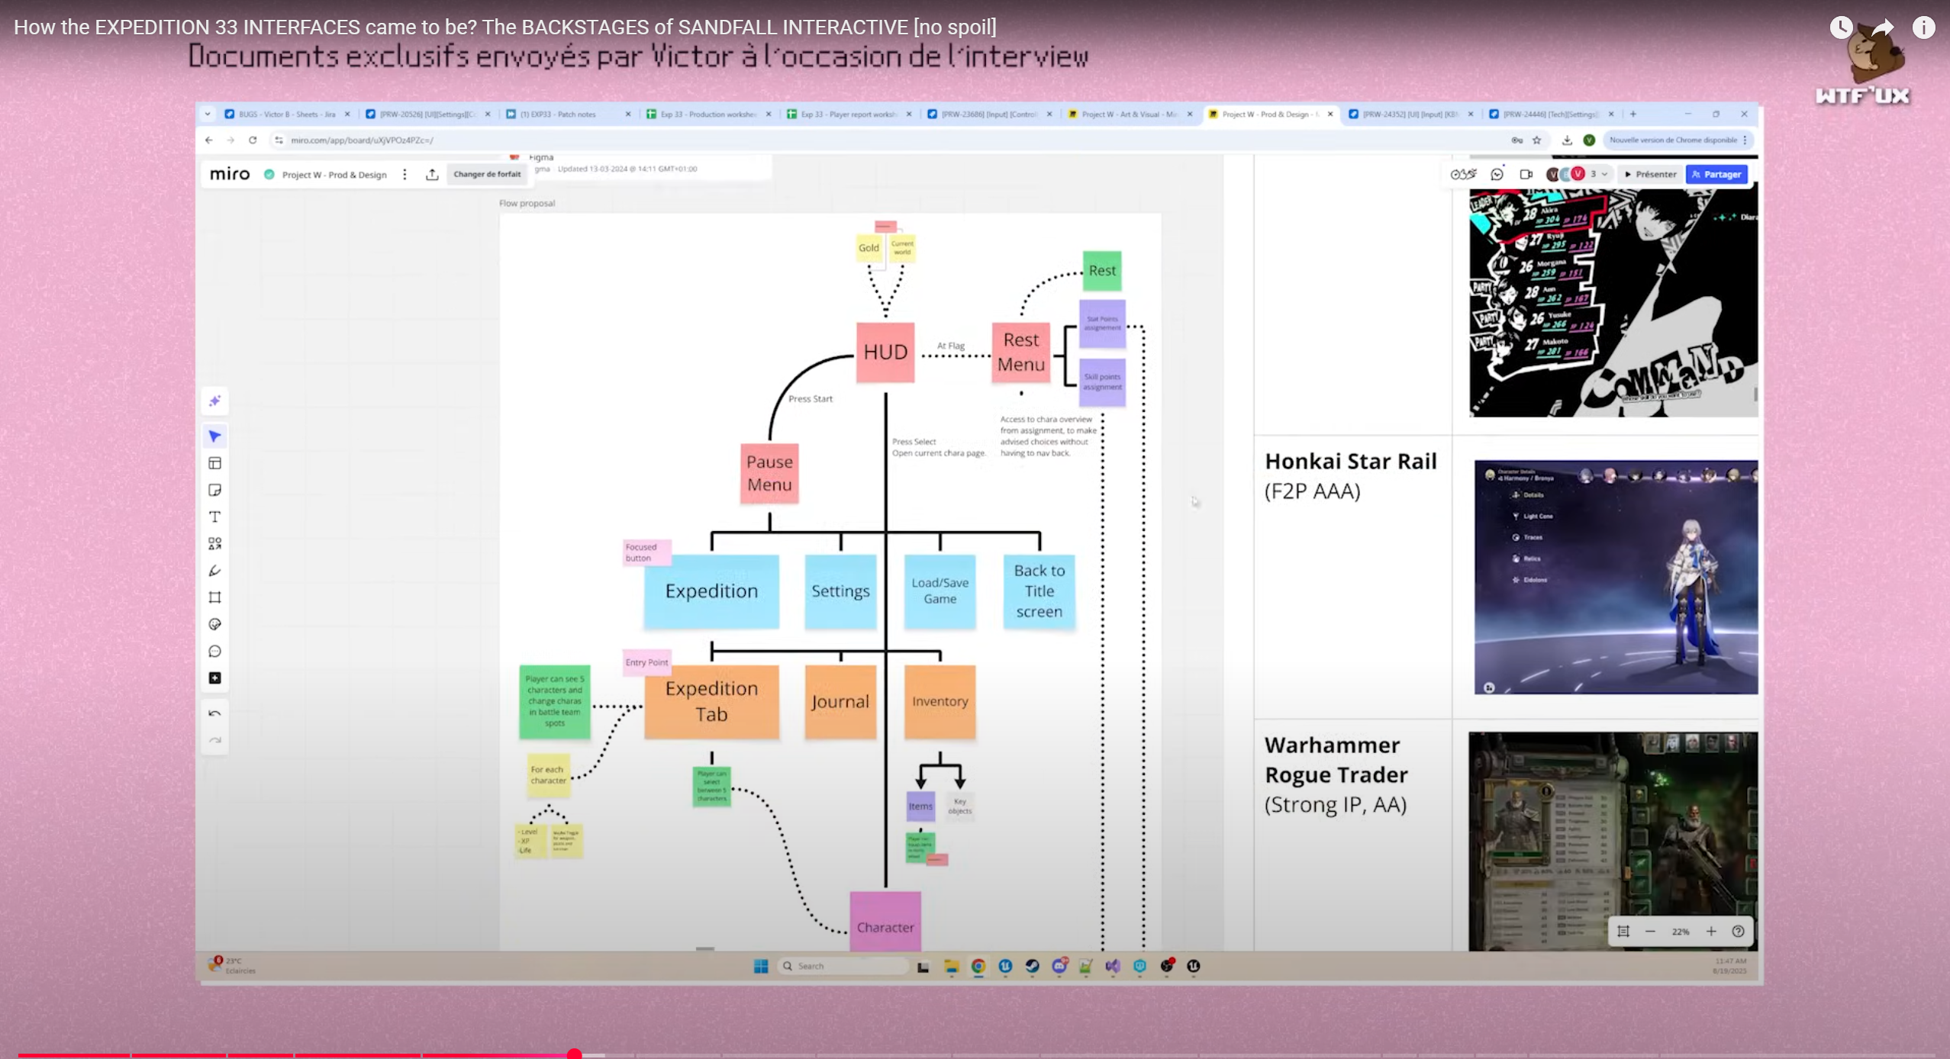Zoom out with the minus button

(x=1650, y=932)
